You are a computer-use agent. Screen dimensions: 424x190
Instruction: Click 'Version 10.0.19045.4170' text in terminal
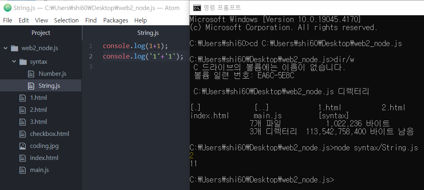coord(311,20)
